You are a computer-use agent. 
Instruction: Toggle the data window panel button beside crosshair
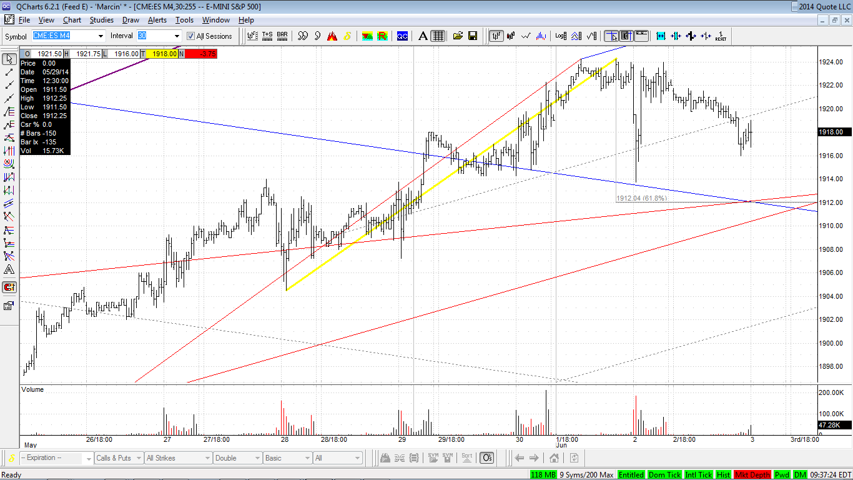[x=626, y=36]
